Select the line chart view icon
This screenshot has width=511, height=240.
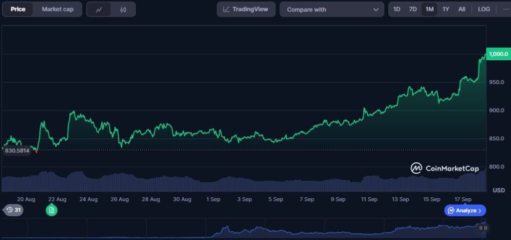tap(99, 10)
